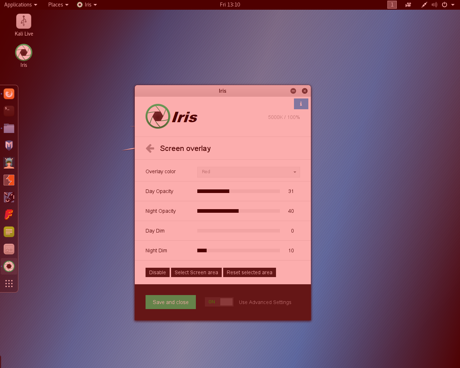This screenshot has height=368, width=460.
Task: Open the yellow notes app in dock
Action: coord(9,232)
